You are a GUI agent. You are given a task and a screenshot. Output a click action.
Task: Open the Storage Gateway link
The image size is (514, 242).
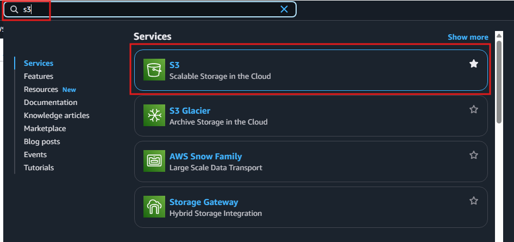pyautogui.click(x=204, y=202)
